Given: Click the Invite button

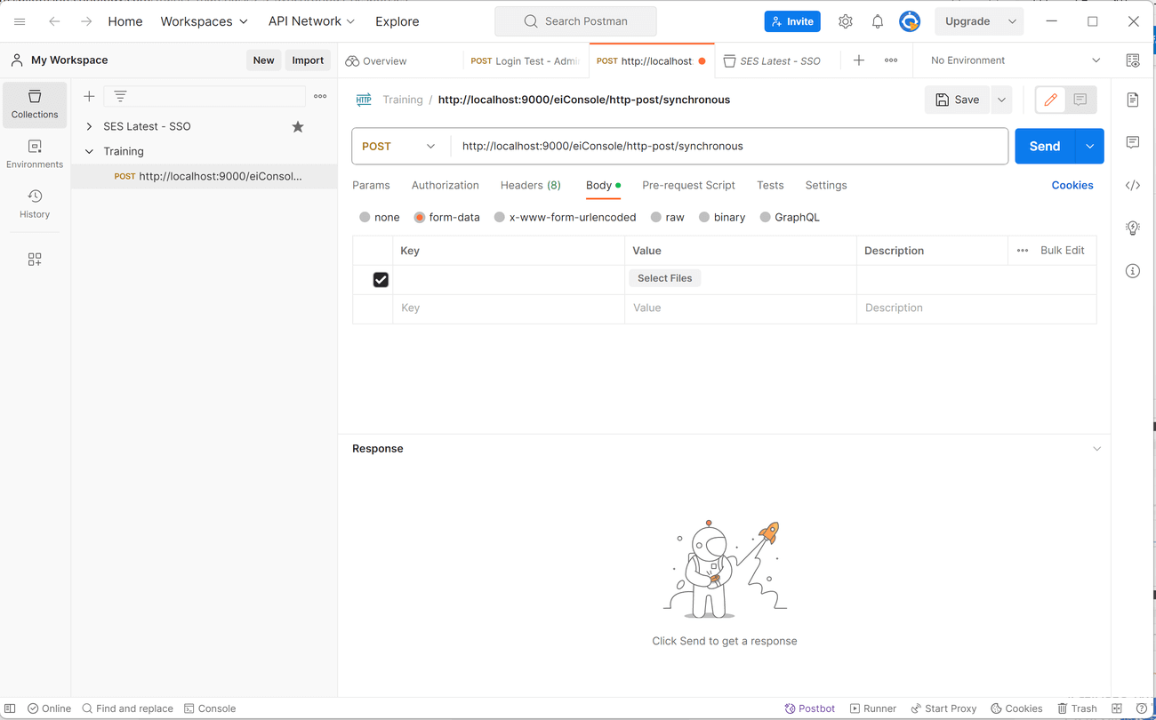Looking at the screenshot, I should pyautogui.click(x=792, y=21).
